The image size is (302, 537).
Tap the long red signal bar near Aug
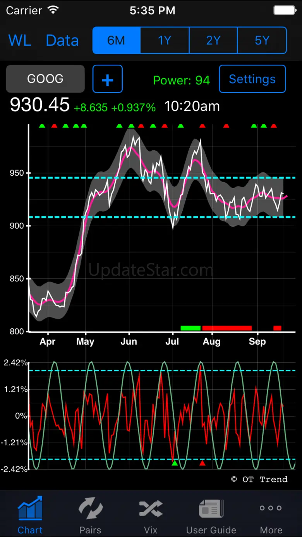coord(227,328)
